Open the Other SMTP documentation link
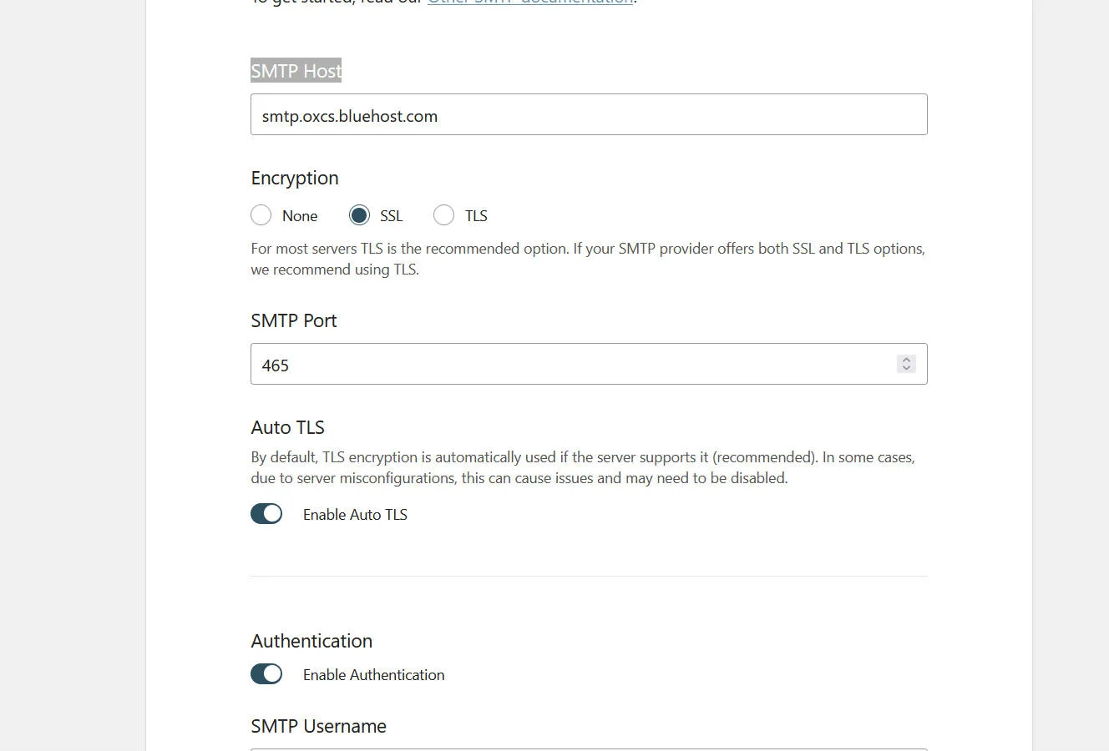1109x751 pixels. click(529, 3)
